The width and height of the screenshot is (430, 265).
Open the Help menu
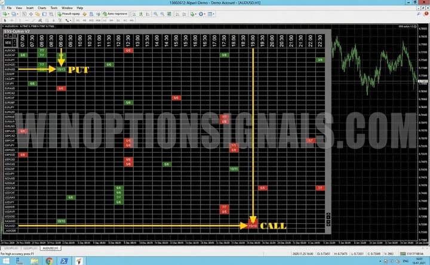pos(80,8)
